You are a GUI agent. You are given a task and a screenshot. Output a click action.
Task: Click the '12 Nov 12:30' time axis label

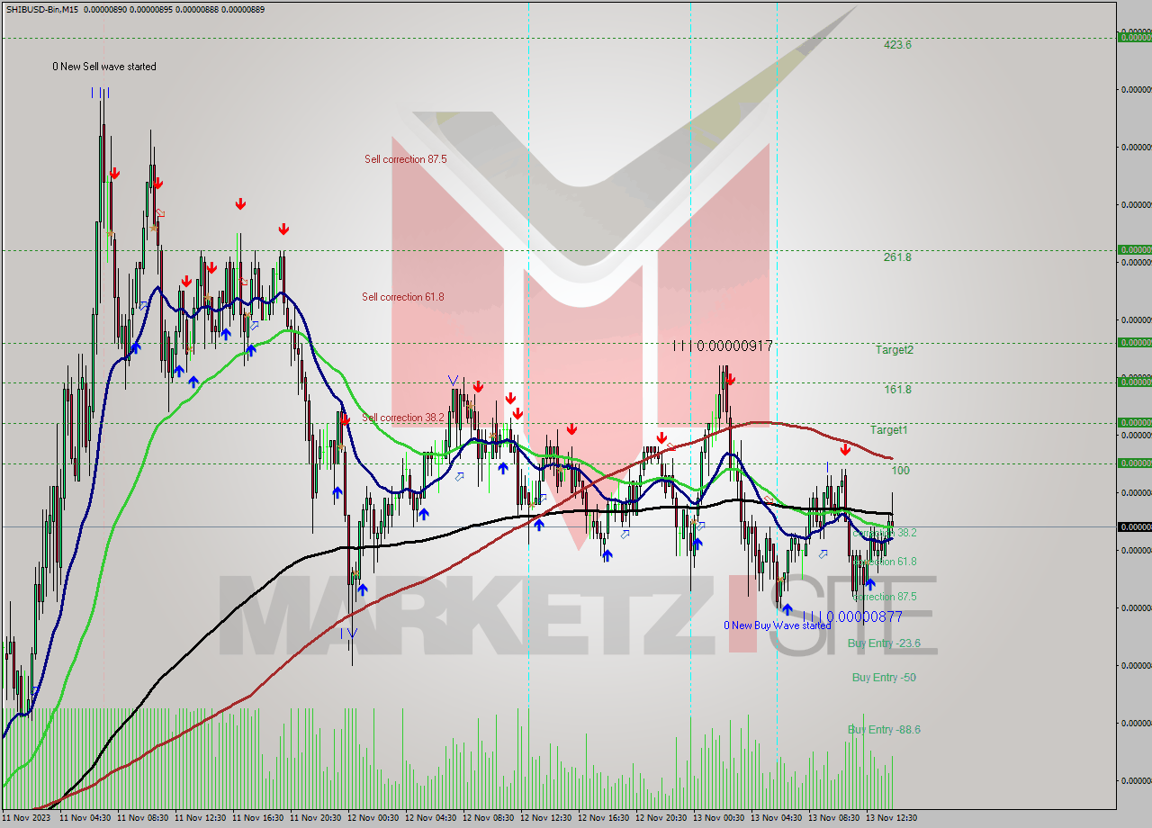pyautogui.click(x=545, y=818)
